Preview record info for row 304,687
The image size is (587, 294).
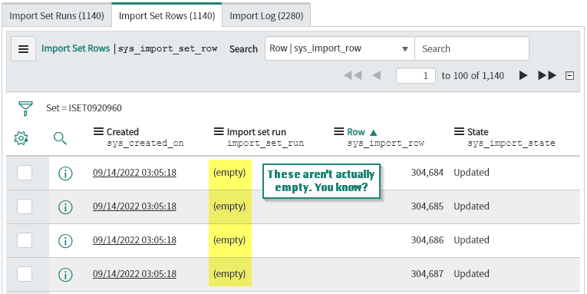(x=65, y=274)
